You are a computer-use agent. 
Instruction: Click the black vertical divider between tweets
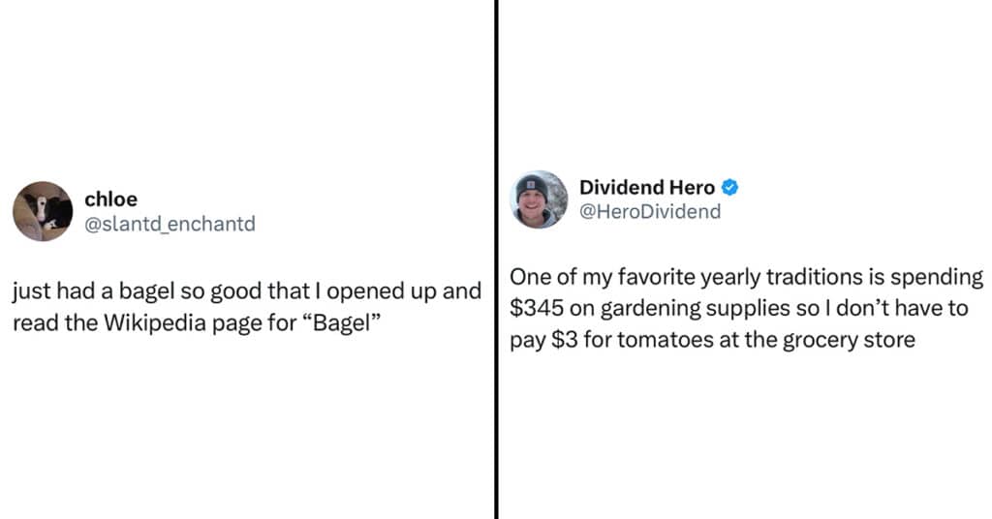pos(497,259)
